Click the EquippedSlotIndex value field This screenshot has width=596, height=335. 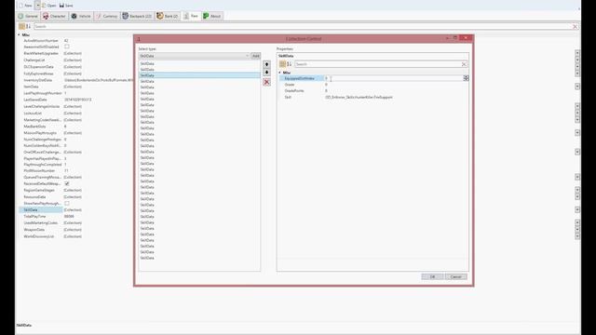coord(393,78)
